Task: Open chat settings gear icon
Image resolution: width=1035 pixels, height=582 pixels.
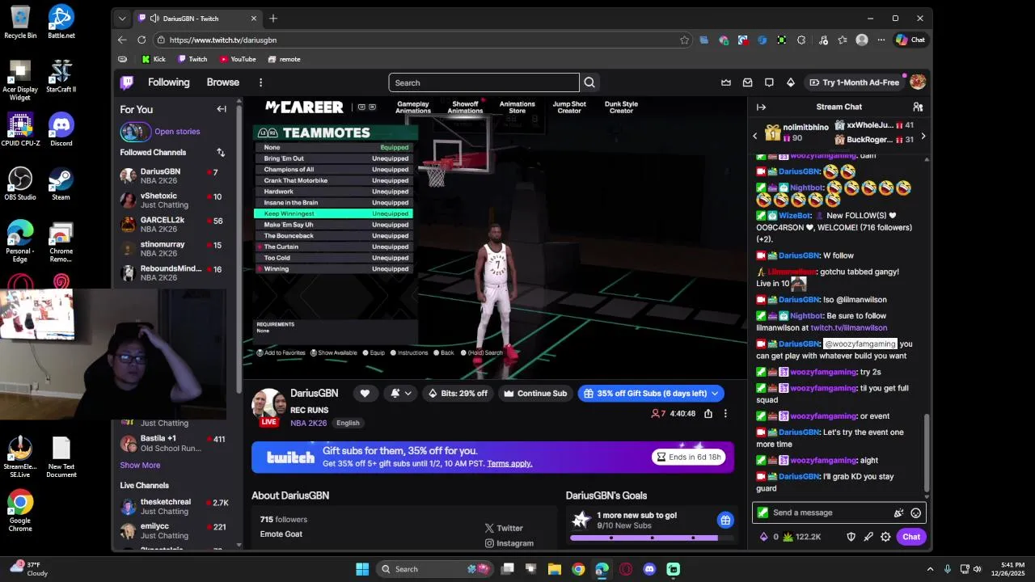Action: click(886, 537)
